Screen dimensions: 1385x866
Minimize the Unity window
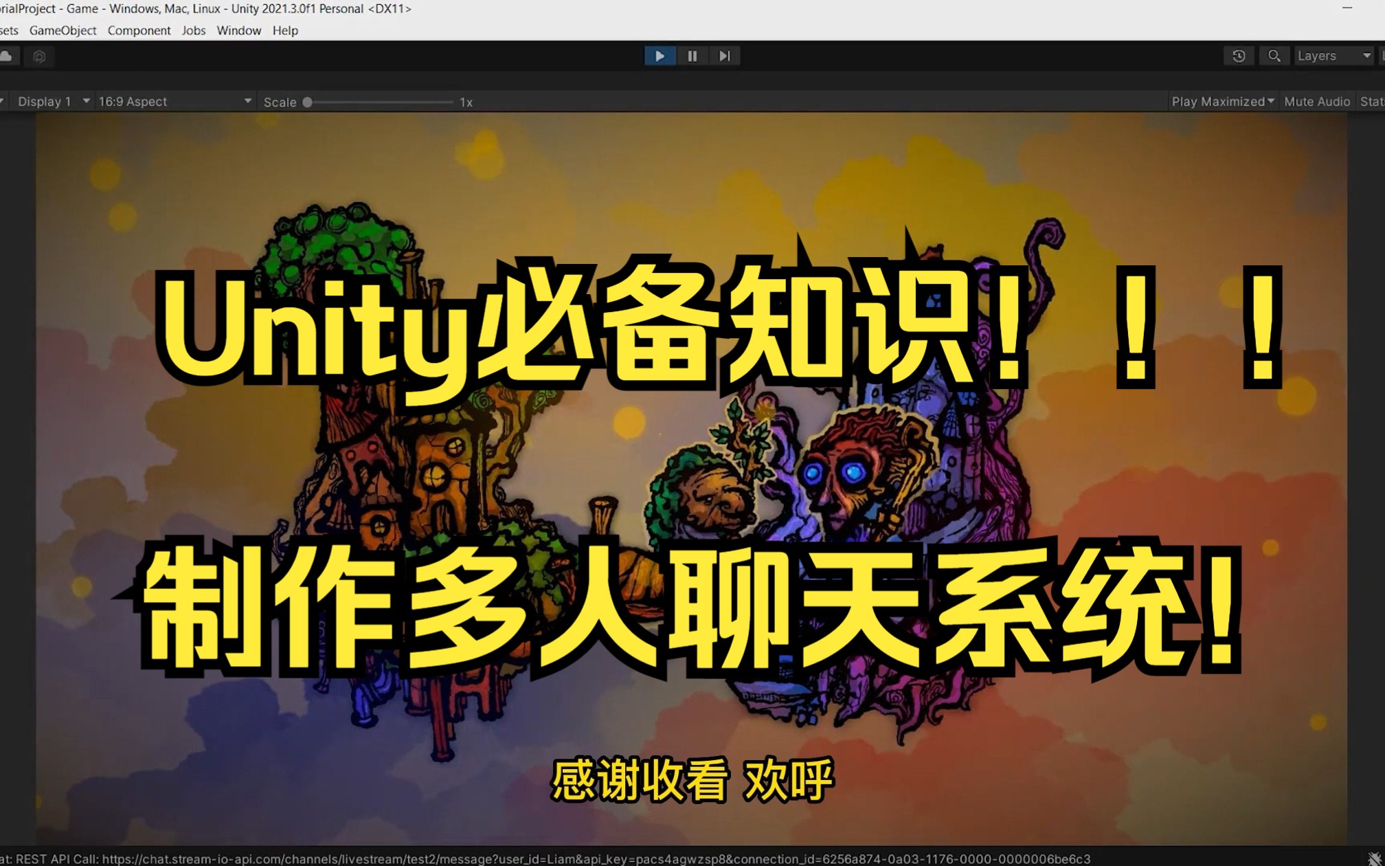1347,8
